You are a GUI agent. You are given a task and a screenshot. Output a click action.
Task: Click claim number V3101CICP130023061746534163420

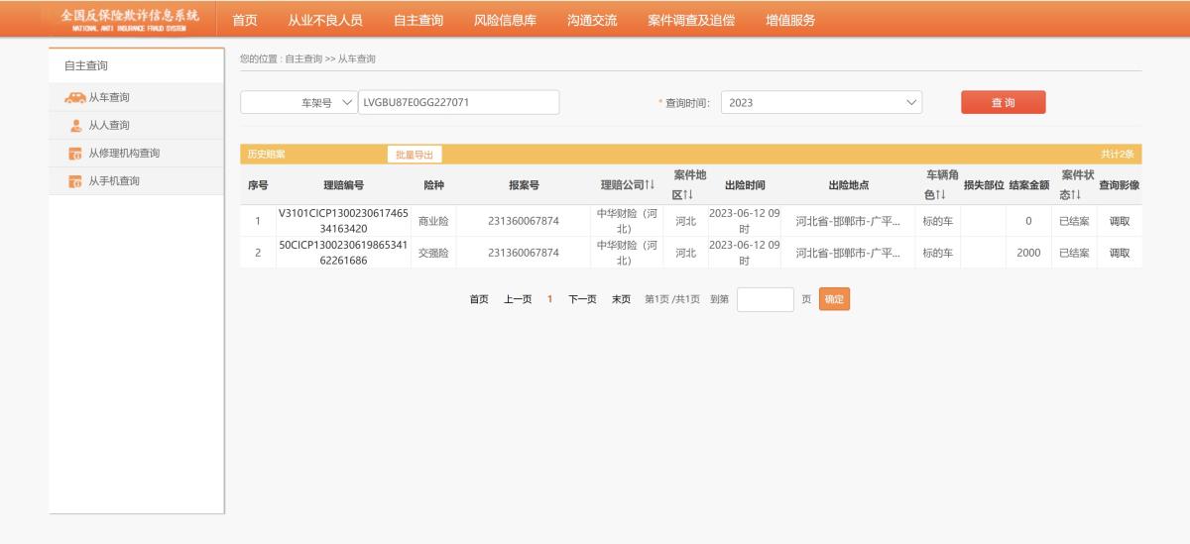tap(343, 221)
